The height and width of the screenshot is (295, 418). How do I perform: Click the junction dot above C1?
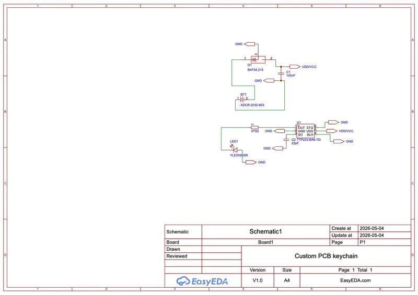pos(281,67)
